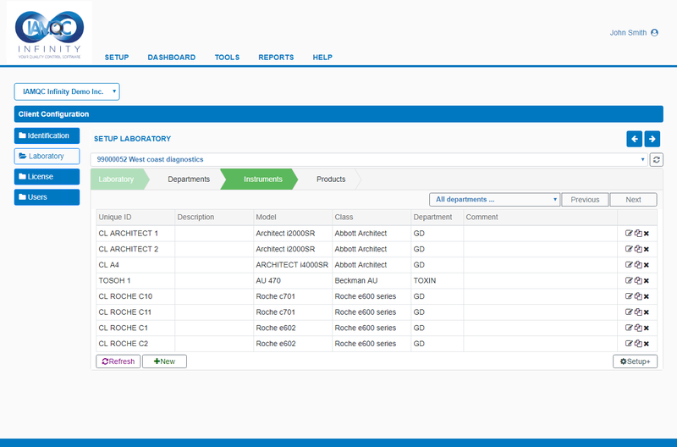Click the blue right arrow navigation button

click(652, 139)
